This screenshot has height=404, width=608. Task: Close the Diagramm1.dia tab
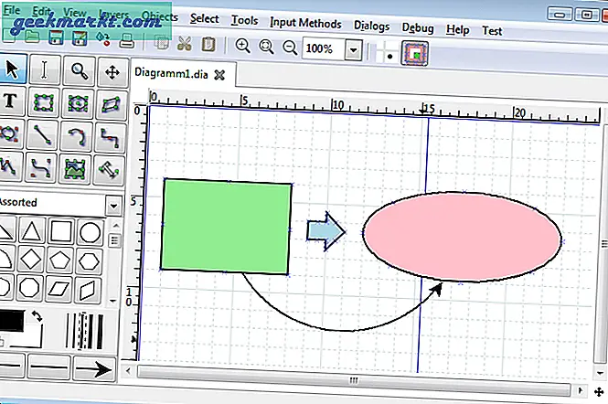click(x=219, y=72)
